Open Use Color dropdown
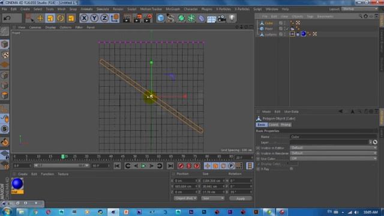Image resolution: width=384 pixels, height=216 pixels. 334,158
